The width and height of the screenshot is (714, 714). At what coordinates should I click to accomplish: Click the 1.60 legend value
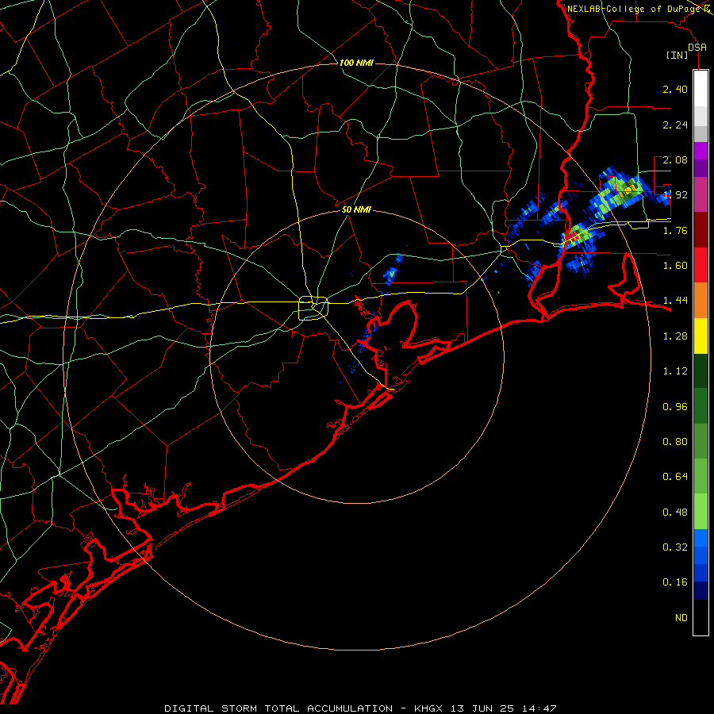675,266
